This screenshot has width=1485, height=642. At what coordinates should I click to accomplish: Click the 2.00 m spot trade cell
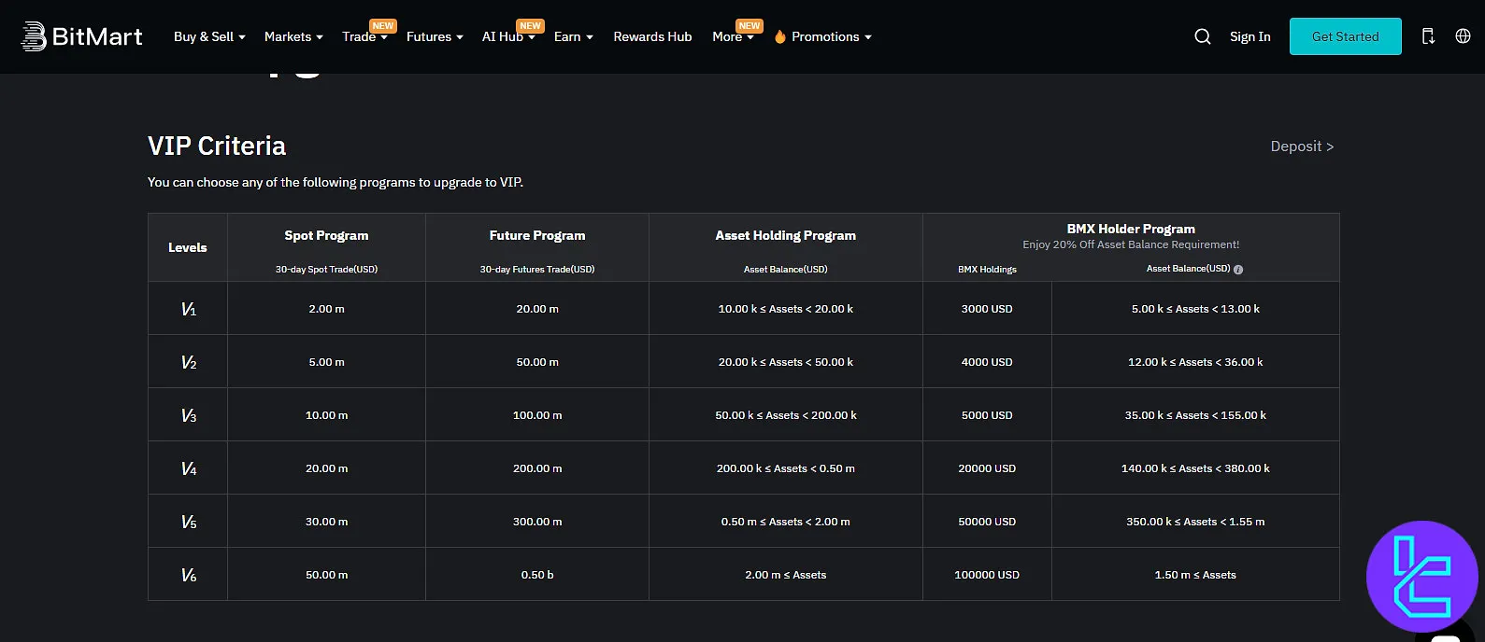pyautogui.click(x=326, y=309)
